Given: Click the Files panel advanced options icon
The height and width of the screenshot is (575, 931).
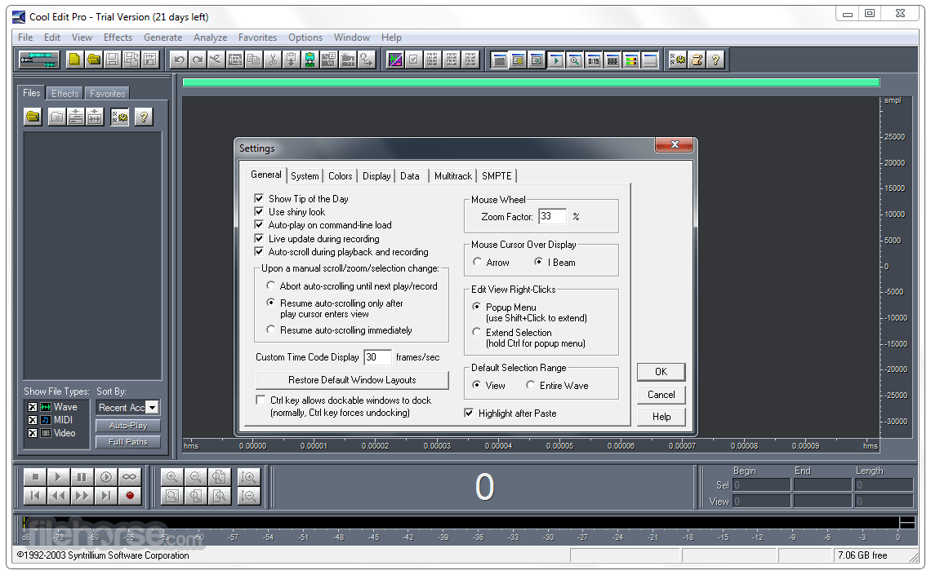Looking at the screenshot, I should coord(119,117).
